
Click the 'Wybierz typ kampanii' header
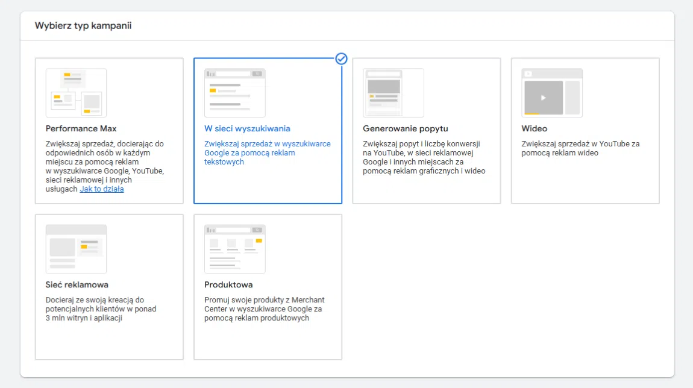(83, 26)
